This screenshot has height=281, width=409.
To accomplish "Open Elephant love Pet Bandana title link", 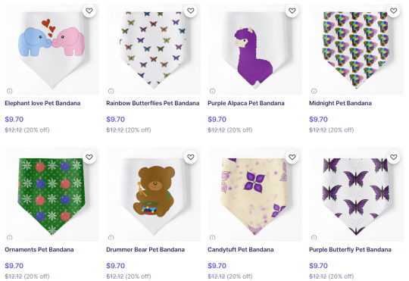I will coord(42,103).
